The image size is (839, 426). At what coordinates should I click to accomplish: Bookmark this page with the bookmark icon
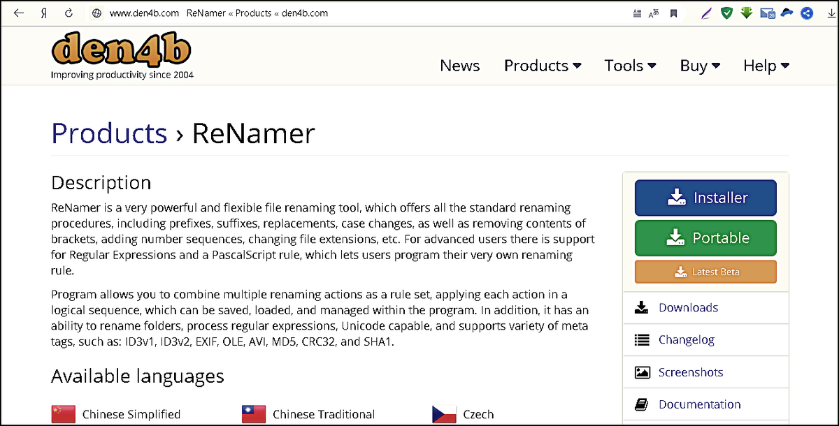pos(673,13)
